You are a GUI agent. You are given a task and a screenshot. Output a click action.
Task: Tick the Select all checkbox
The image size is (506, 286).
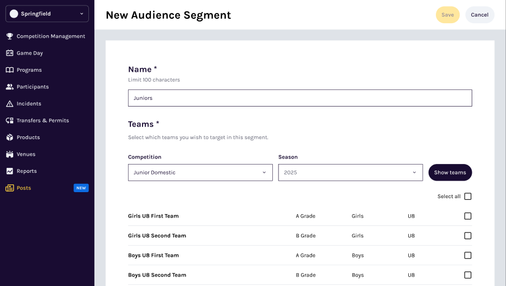coord(468,197)
